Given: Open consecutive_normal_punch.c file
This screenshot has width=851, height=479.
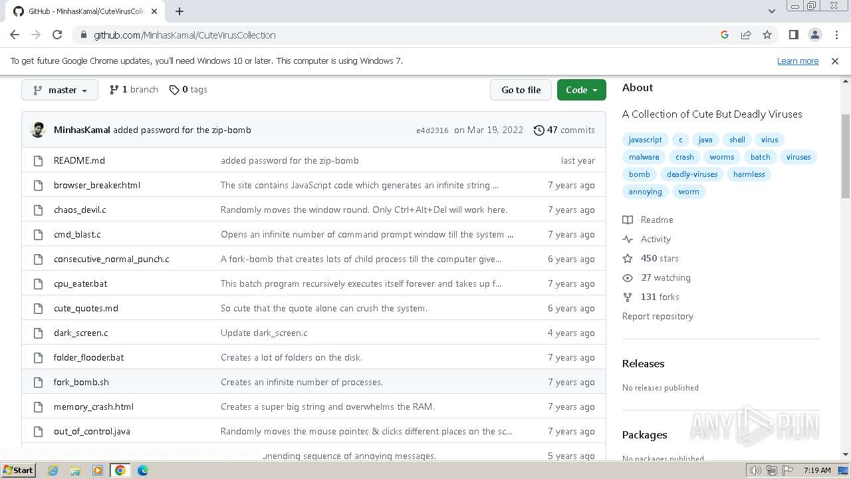Looking at the screenshot, I should [112, 259].
